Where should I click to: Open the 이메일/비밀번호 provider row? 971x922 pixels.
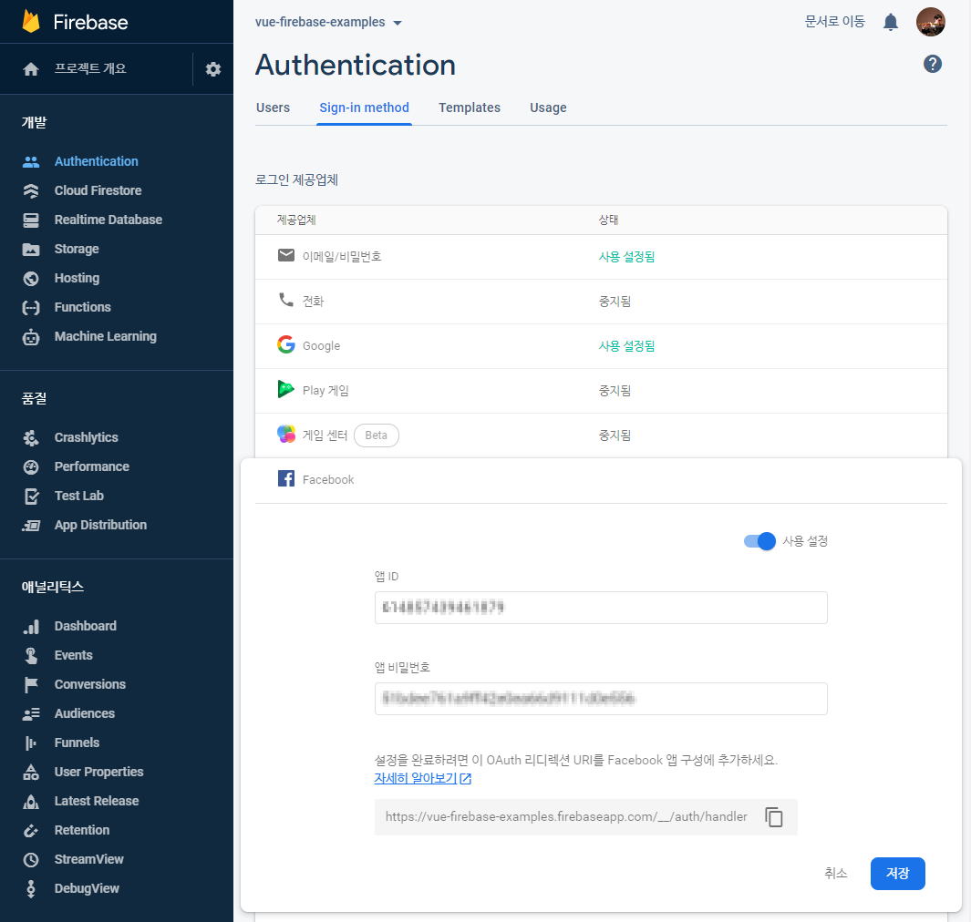601,257
